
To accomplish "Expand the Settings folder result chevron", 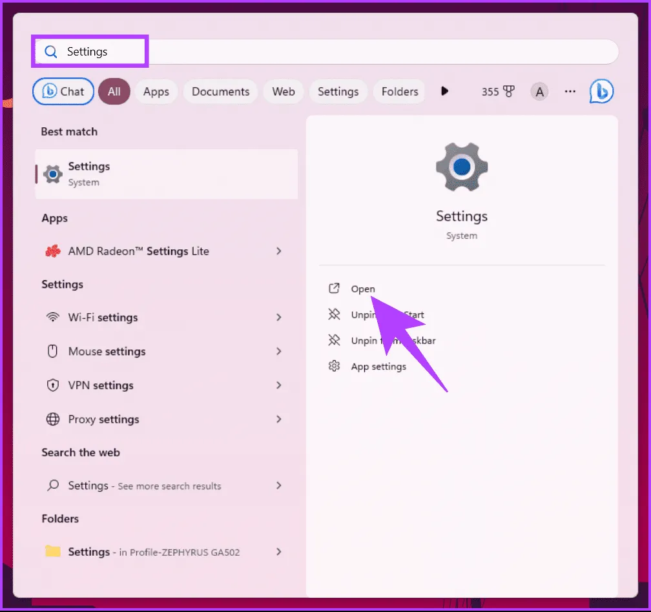I will (279, 552).
